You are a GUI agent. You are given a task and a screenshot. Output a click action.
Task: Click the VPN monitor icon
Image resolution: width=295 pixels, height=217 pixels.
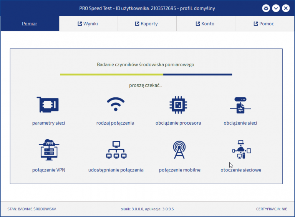(x=49, y=150)
